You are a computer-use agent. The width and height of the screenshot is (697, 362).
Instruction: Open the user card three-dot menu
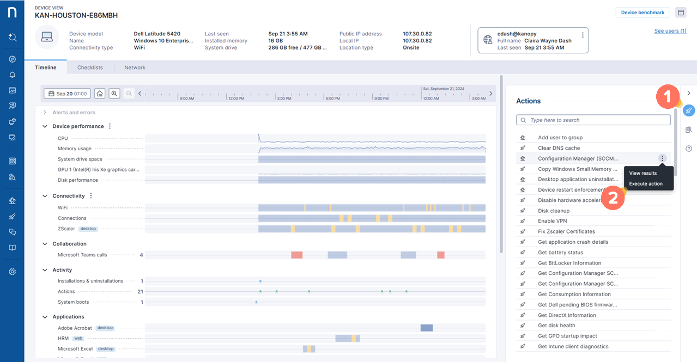click(583, 35)
